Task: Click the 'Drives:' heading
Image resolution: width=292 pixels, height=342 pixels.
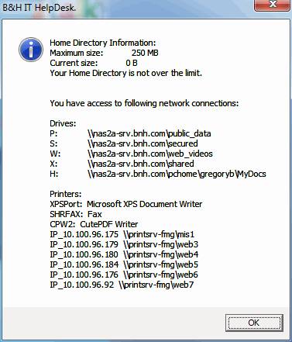Action: click(x=63, y=123)
